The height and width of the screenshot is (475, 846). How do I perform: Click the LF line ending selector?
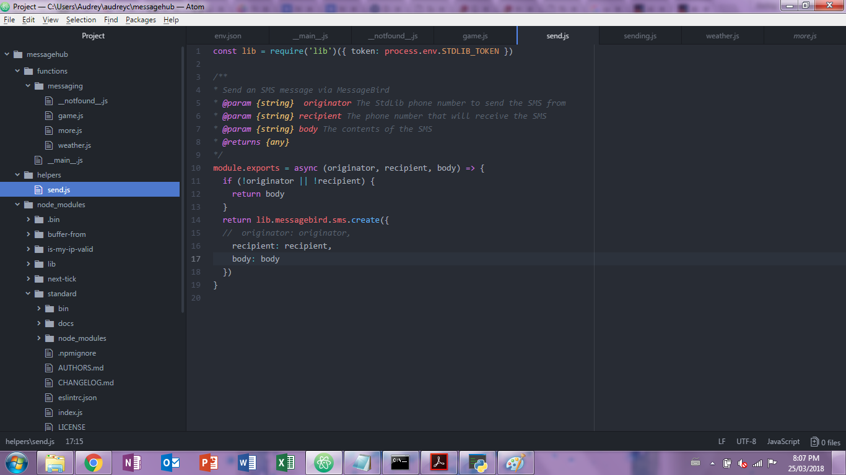point(722,442)
